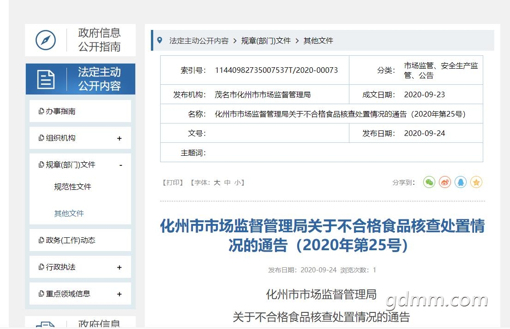Click the location pin in breadcrumb
510x329 pixels.
coord(160,40)
